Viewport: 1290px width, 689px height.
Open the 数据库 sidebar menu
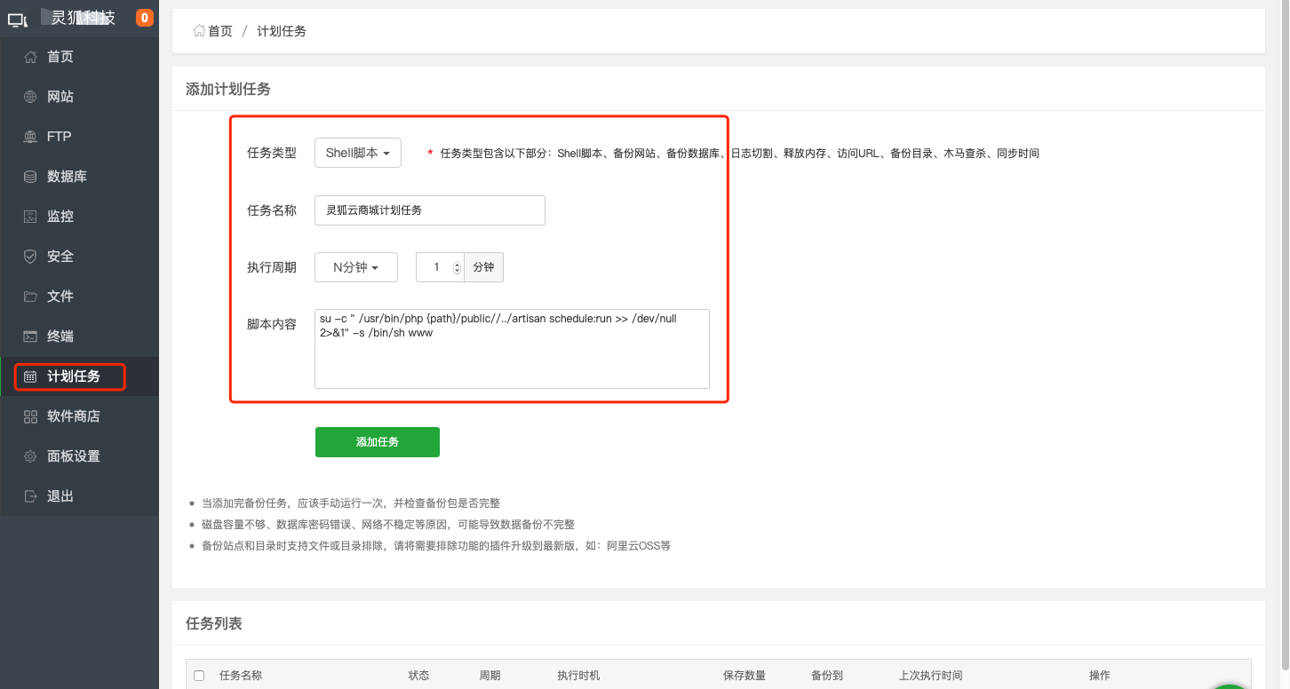(79, 177)
